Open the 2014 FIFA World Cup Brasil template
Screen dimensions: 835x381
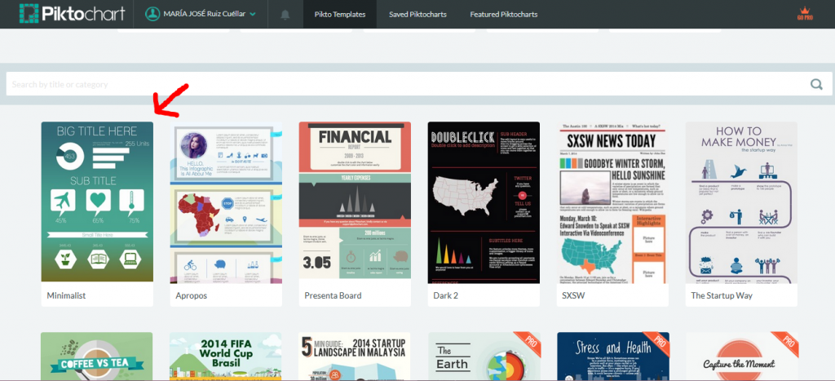pyautogui.click(x=226, y=356)
